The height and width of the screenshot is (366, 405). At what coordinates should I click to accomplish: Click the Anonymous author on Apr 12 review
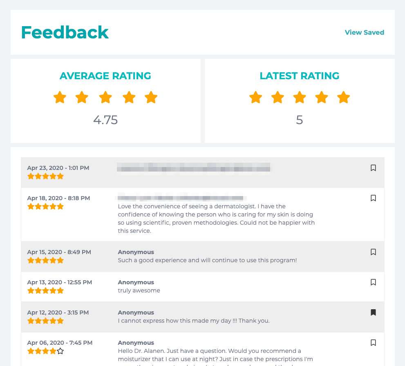click(136, 312)
